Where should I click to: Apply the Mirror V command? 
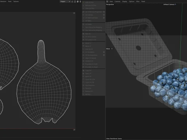(93, 46)
